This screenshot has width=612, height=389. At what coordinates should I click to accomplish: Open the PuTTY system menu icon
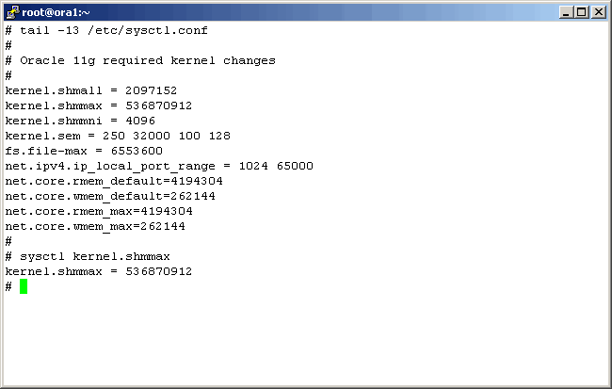[12, 11]
